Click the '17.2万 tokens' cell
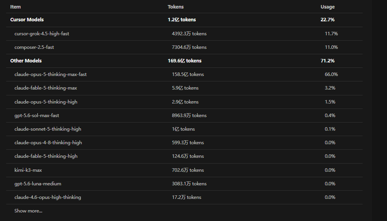The height and width of the screenshot is (221, 387). coord(187,197)
